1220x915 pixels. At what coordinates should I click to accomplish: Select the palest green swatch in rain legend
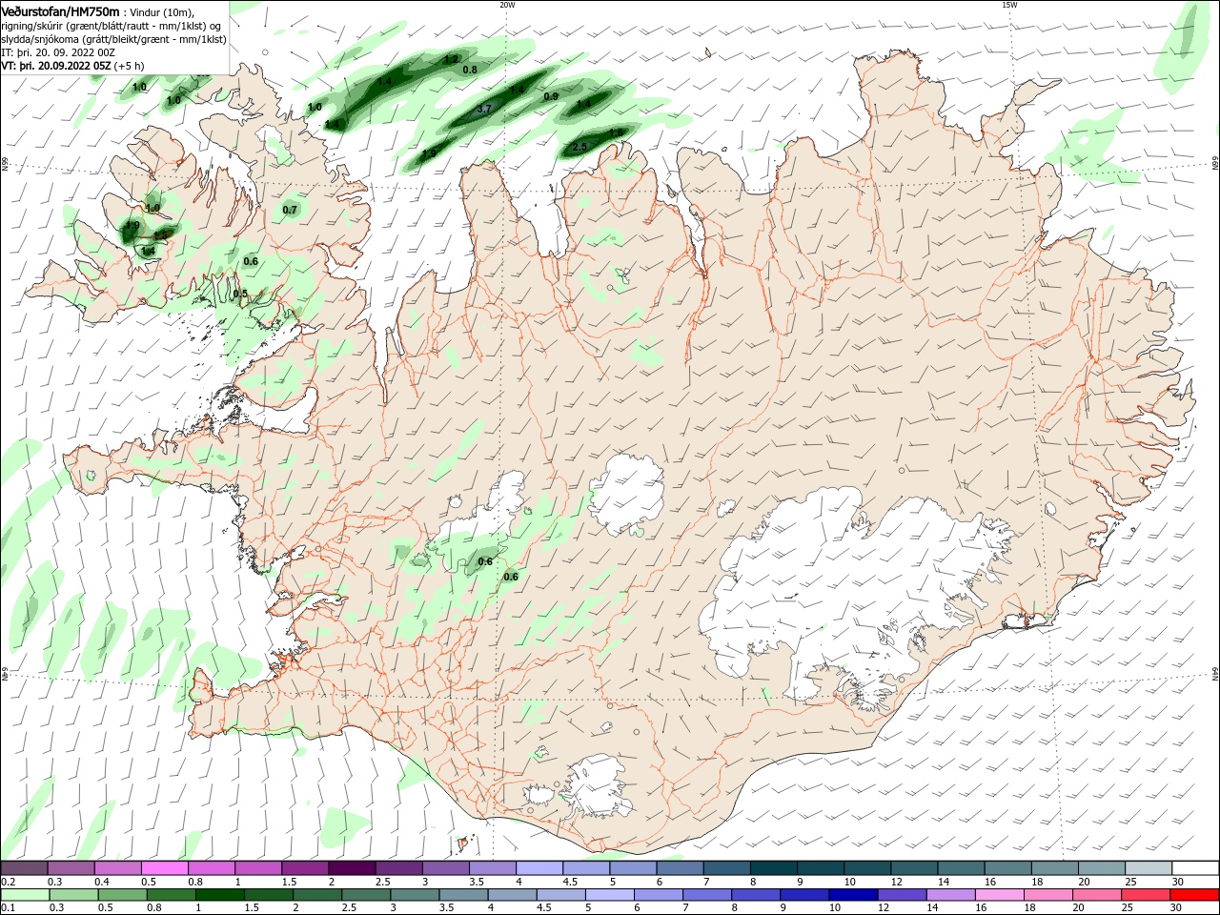pyautogui.click(x=25, y=894)
